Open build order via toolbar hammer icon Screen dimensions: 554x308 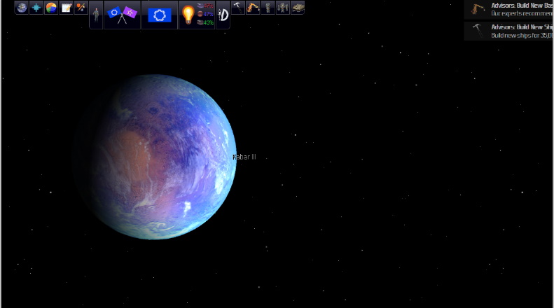pyautogui.click(x=238, y=8)
